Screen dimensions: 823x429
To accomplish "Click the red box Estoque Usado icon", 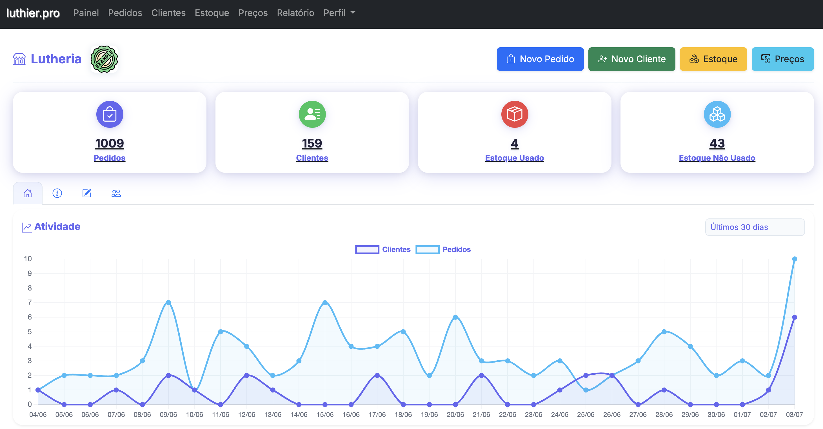I will [x=514, y=114].
